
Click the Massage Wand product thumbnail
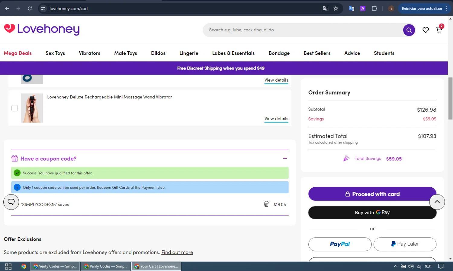pyautogui.click(x=32, y=108)
